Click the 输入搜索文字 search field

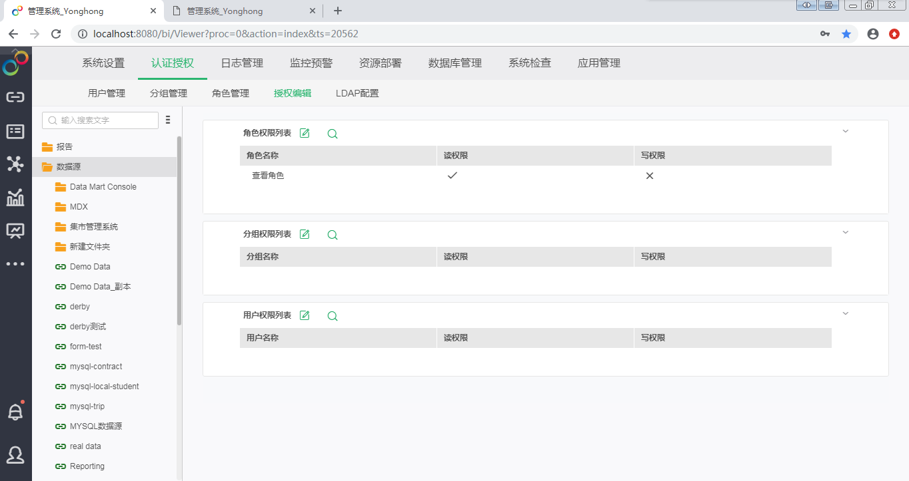[x=100, y=120]
